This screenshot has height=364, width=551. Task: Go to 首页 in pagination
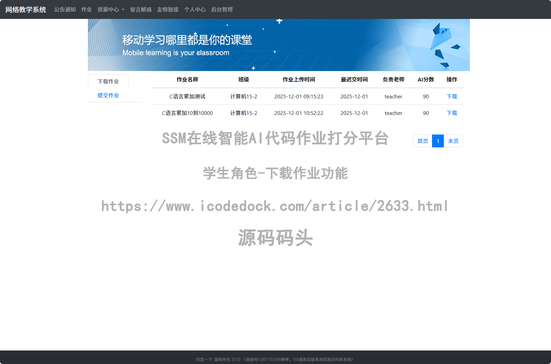[422, 141]
